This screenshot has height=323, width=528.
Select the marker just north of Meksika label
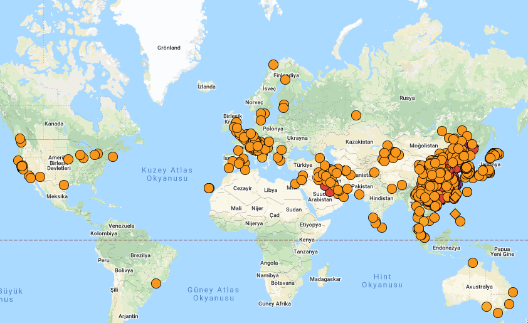(64, 185)
